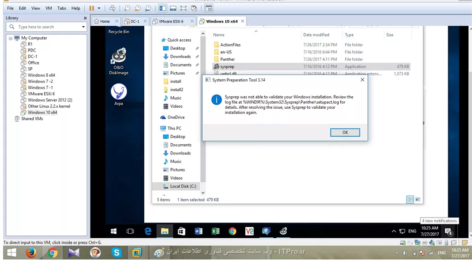Select the Panther folder
Screen dimensions: 472x265
click(227, 59)
